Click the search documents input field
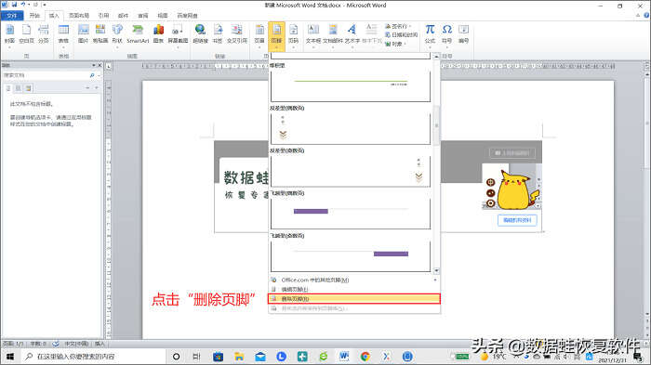This screenshot has height=365, width=651. (x=46, y=75)
